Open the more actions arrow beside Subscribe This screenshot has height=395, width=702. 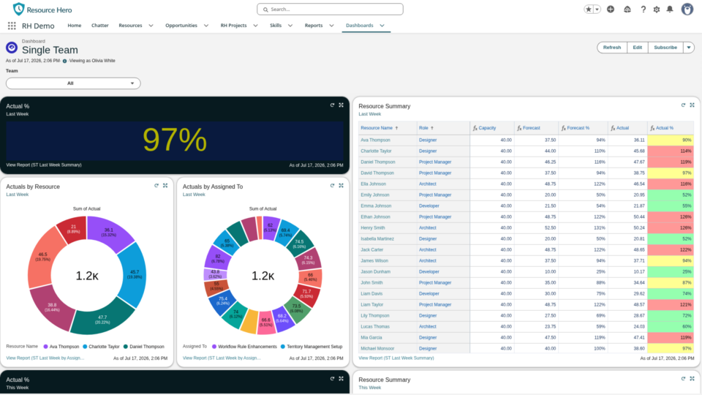pos(689,48)
